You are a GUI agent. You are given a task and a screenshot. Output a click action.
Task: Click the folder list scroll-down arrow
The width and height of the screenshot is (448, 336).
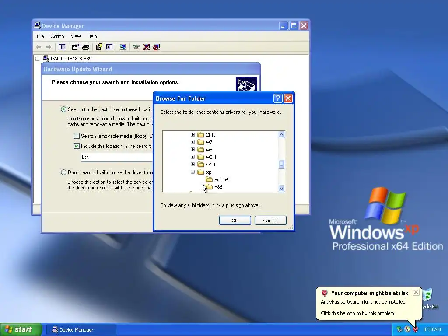(x=281, y=188)
